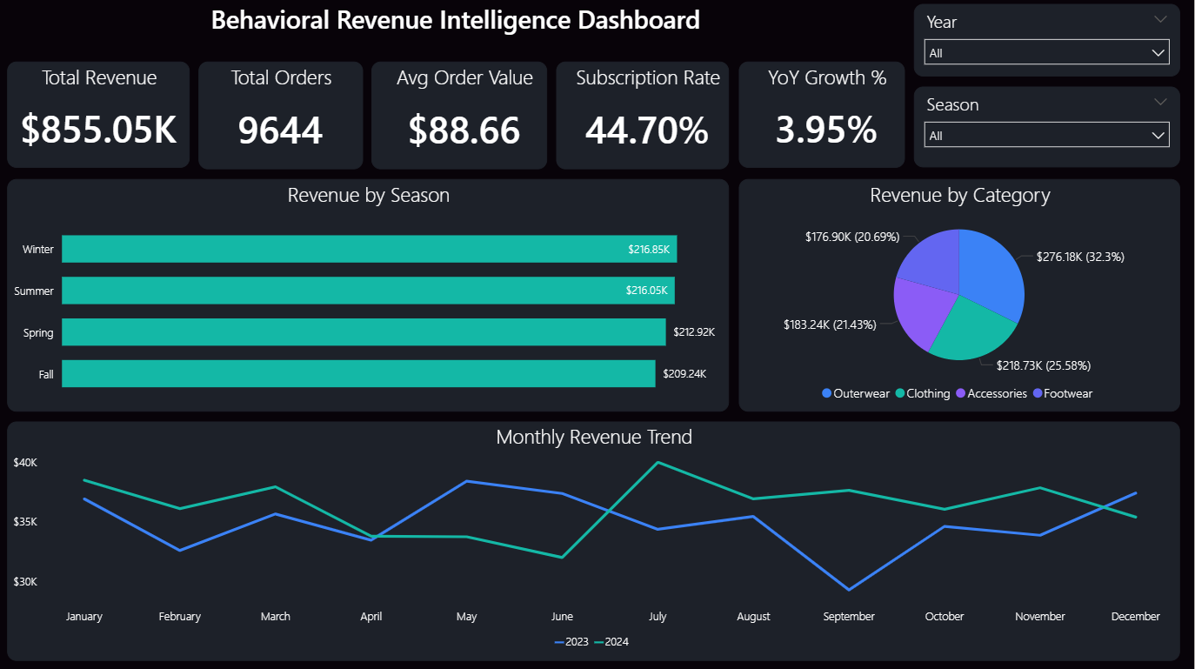Screen dimensions: 1195x669
Task: Click the Summer bar in Revenue by Season
Action: [x=365, y=291]
